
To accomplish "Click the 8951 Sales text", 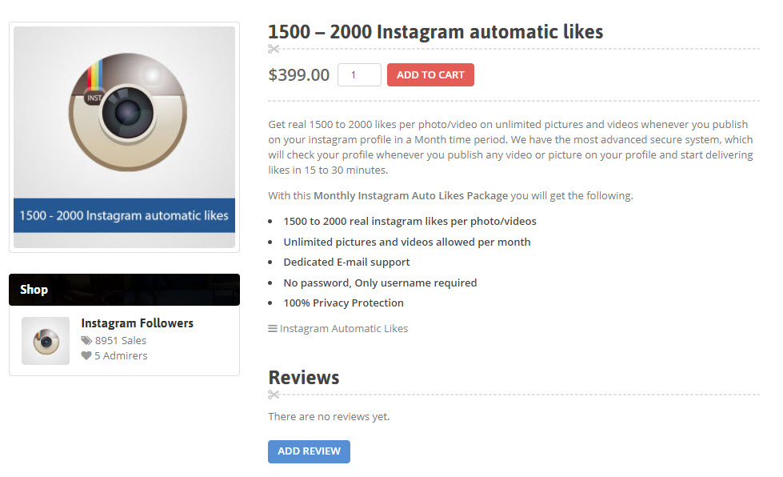I will [x=121, y=340].
